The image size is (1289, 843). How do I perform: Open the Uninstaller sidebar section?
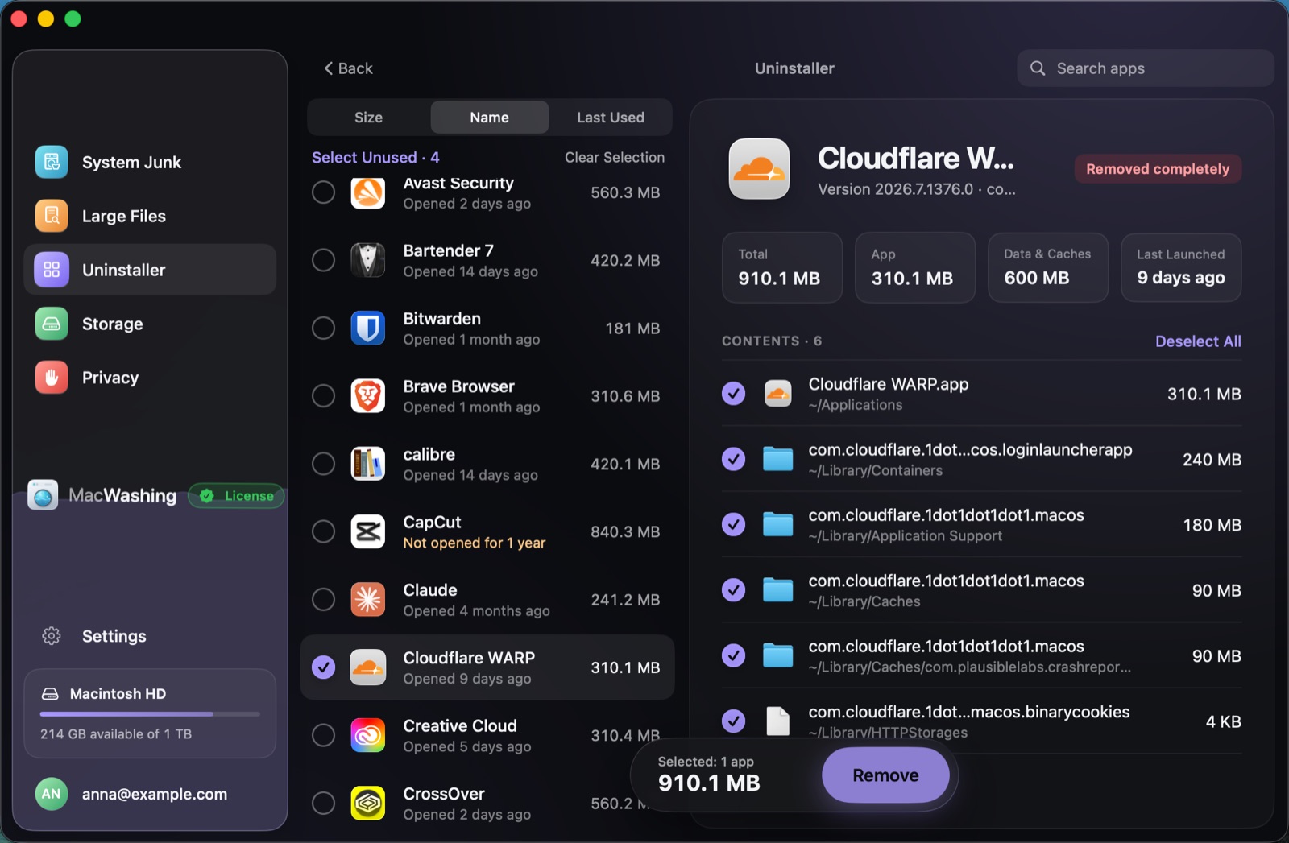(150, 270)
